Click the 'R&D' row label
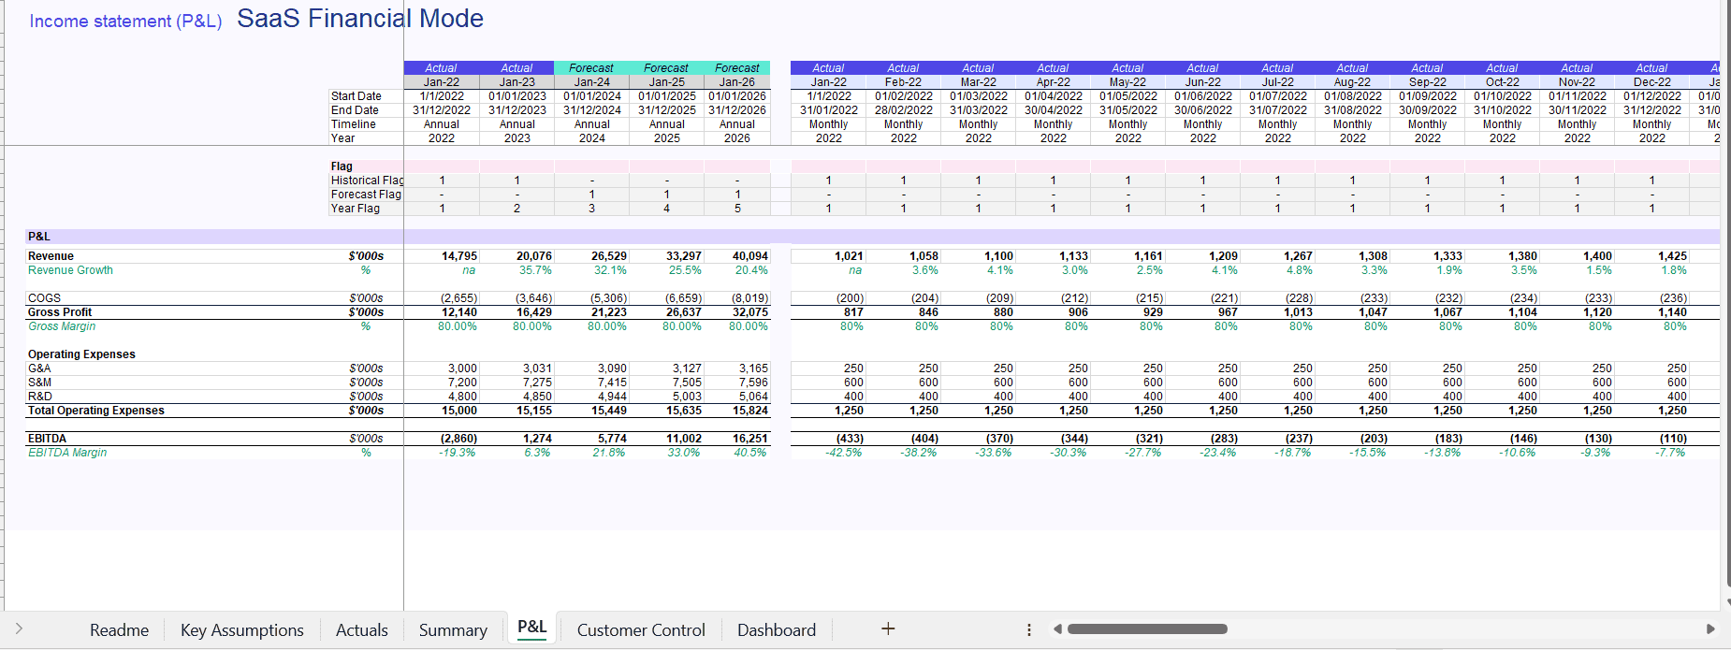 pyautogui.click(x=40, y=397)
